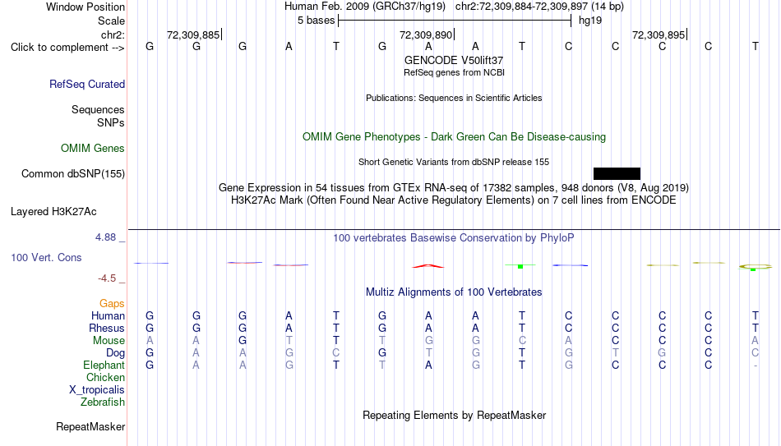This screenshot has width=781, height=446.
Task: Click the black Common dbSNP(155) variant block
Action: [617, 174]
